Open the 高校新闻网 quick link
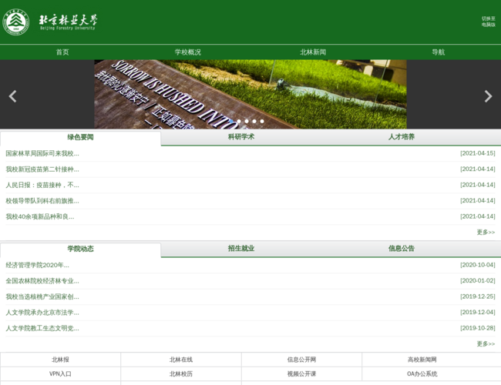 coord(422,360)
